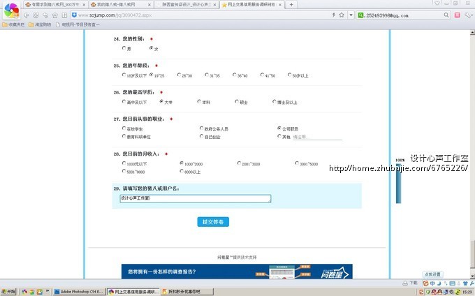Open the Windows 开始 start button

click(8, 292)
